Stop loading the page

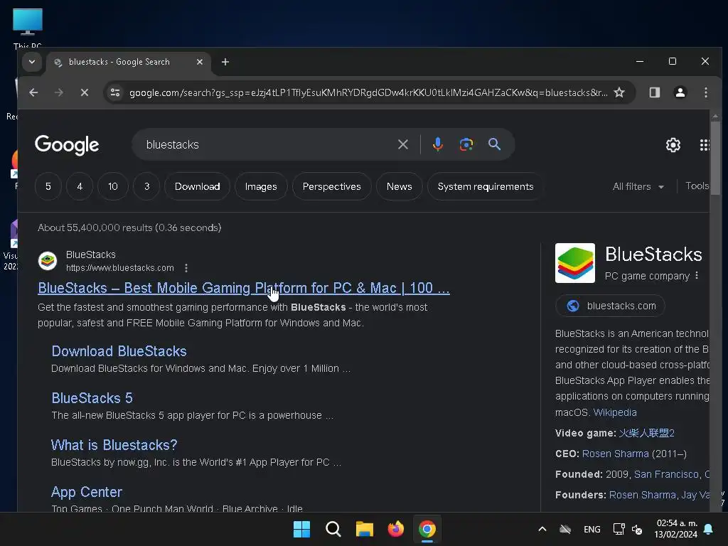84,92
